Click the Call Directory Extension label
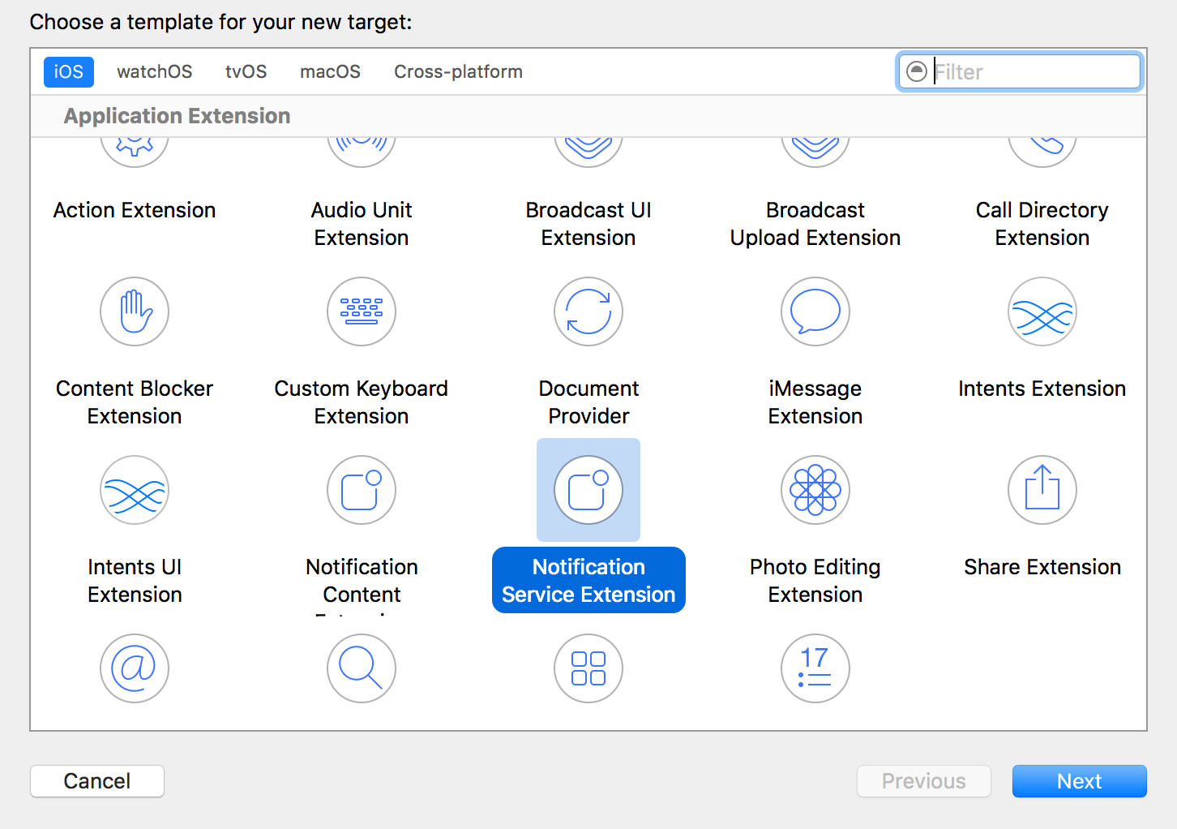1177x829 pixels. (1042, 224)
